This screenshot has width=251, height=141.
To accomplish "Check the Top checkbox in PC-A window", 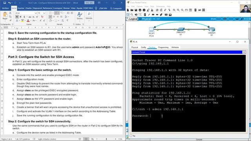I will click(131, 136).
